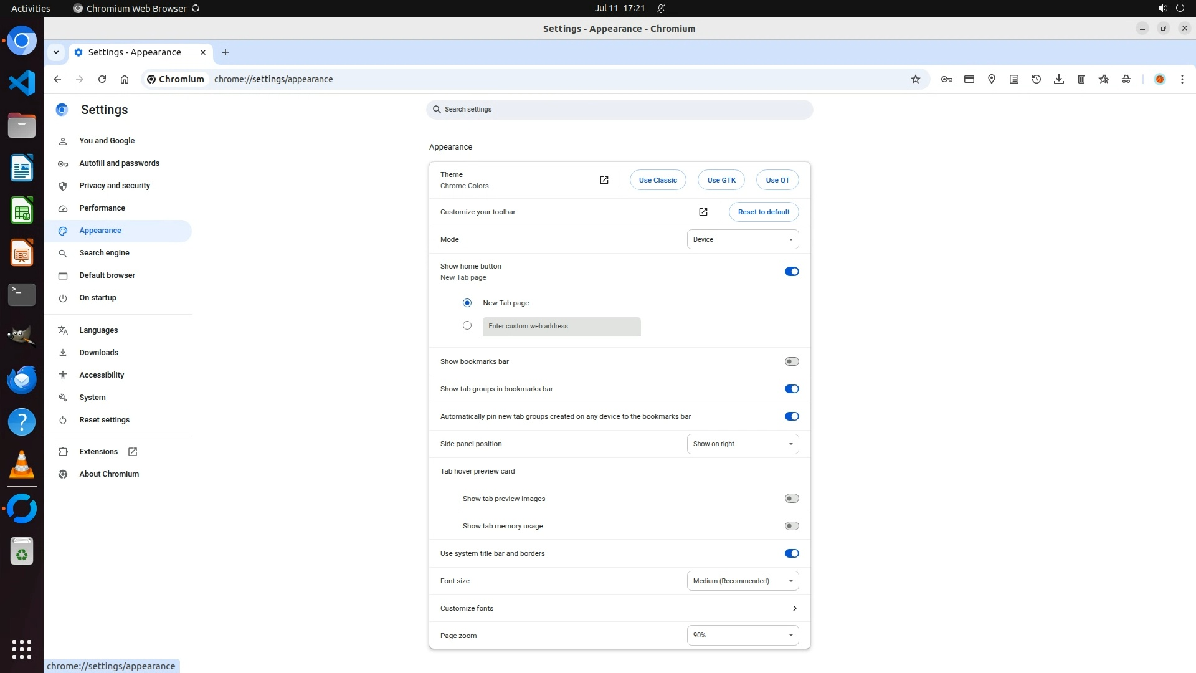The width and height of the screenshot is (1196, 673).
Task: Click the trash can toolbar icon
Action: [x=1081, y=79]
